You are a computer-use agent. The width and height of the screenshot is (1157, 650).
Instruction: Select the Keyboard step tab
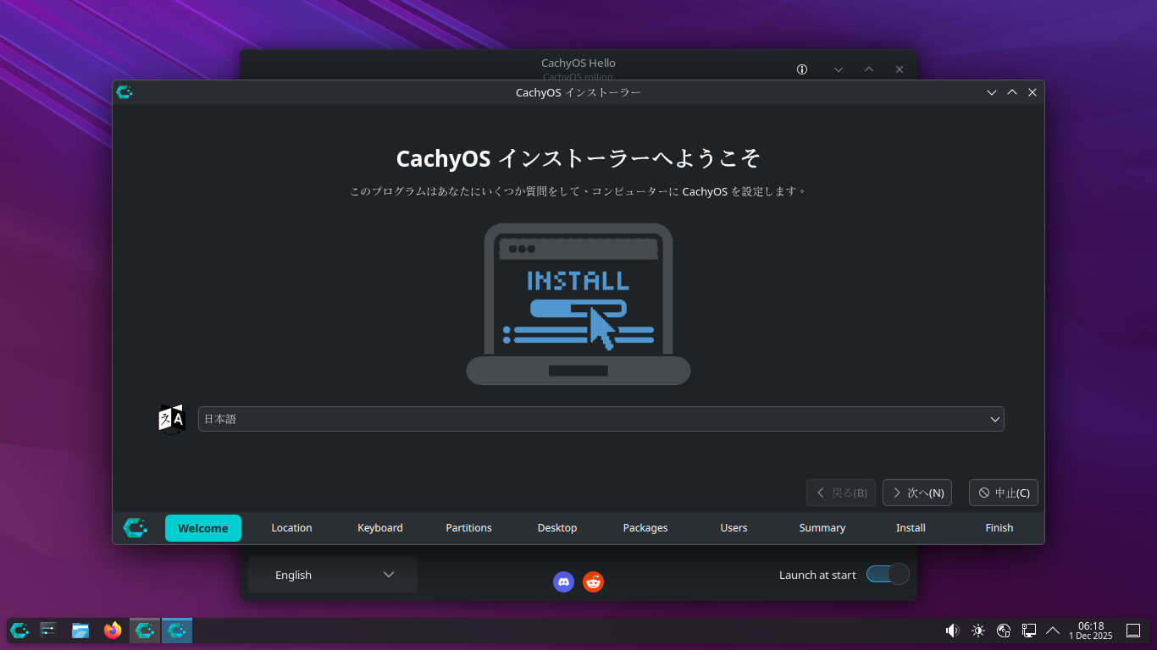point(380,527)
